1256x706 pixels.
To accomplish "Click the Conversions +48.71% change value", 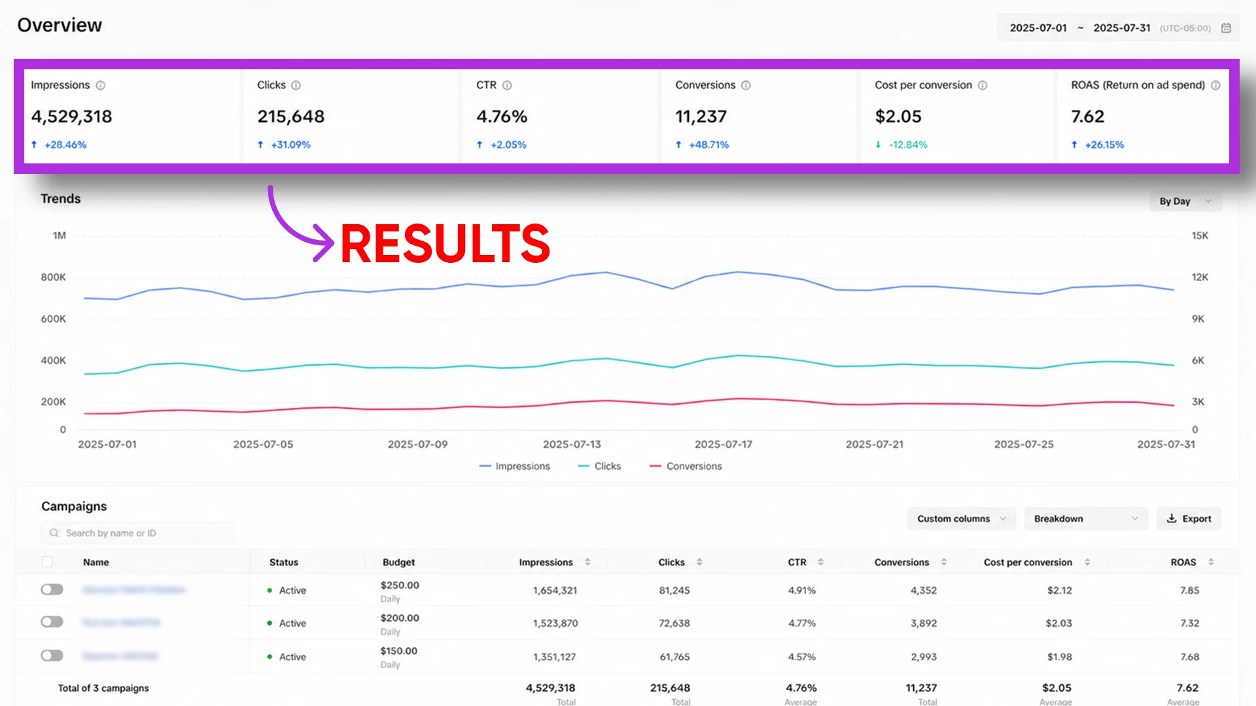I will click(708, 144).
